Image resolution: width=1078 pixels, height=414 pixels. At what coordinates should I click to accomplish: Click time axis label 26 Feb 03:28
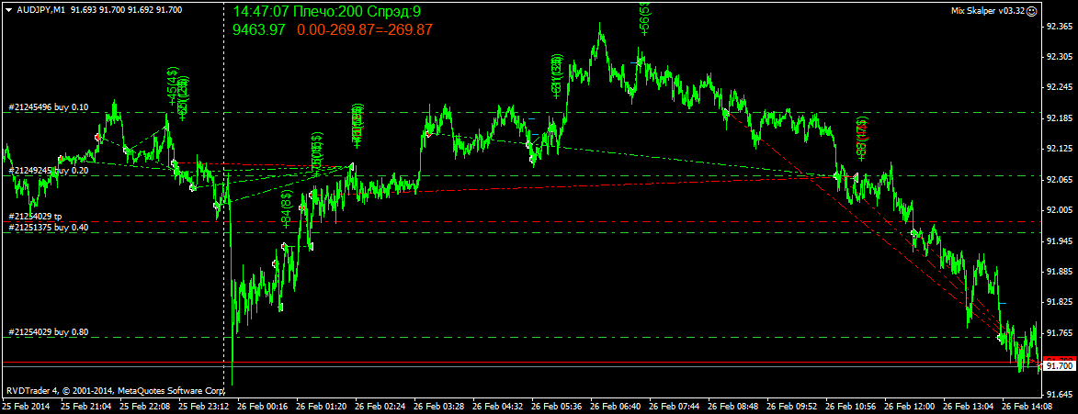(x=439, y=408)
